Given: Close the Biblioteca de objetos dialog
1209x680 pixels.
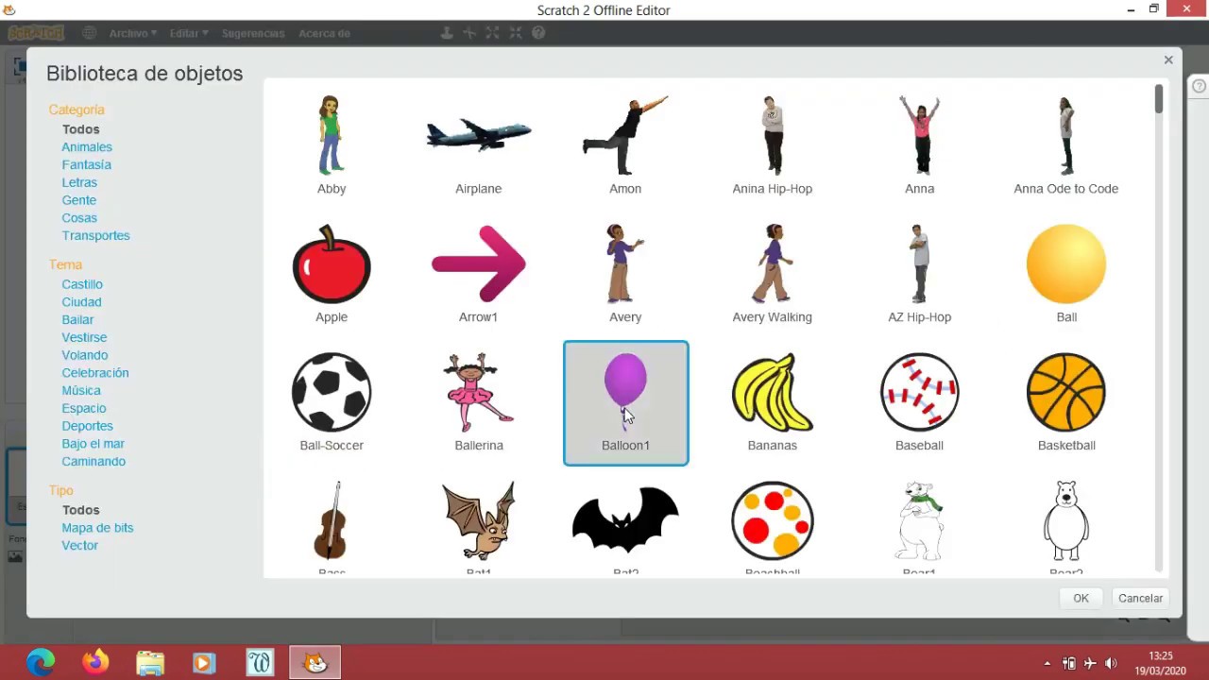Looking at the screenshot, I should tap(1168, 60).
